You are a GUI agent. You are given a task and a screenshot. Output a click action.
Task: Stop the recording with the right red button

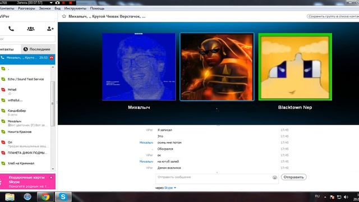pyautogui.click(x=71, y=3)
